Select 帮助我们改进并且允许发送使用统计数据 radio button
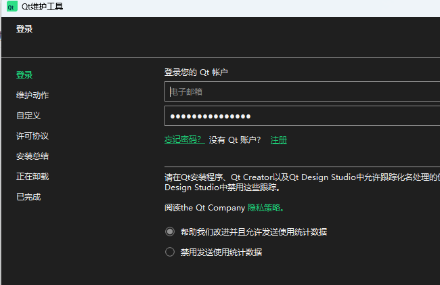 pos(170,232)
